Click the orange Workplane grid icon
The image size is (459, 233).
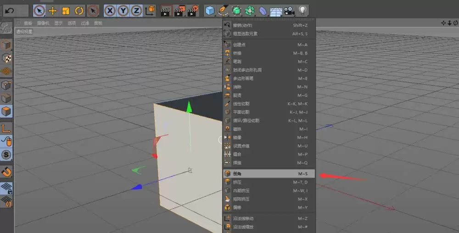click(x=6, y=71)
